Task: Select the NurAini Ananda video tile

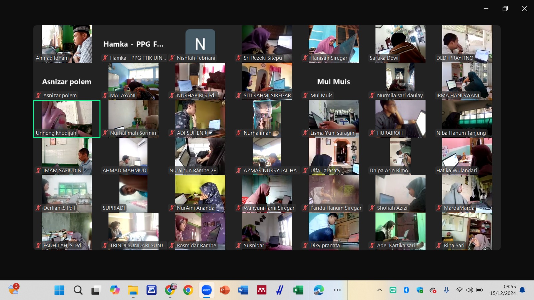Action: (x=200, y=194)
